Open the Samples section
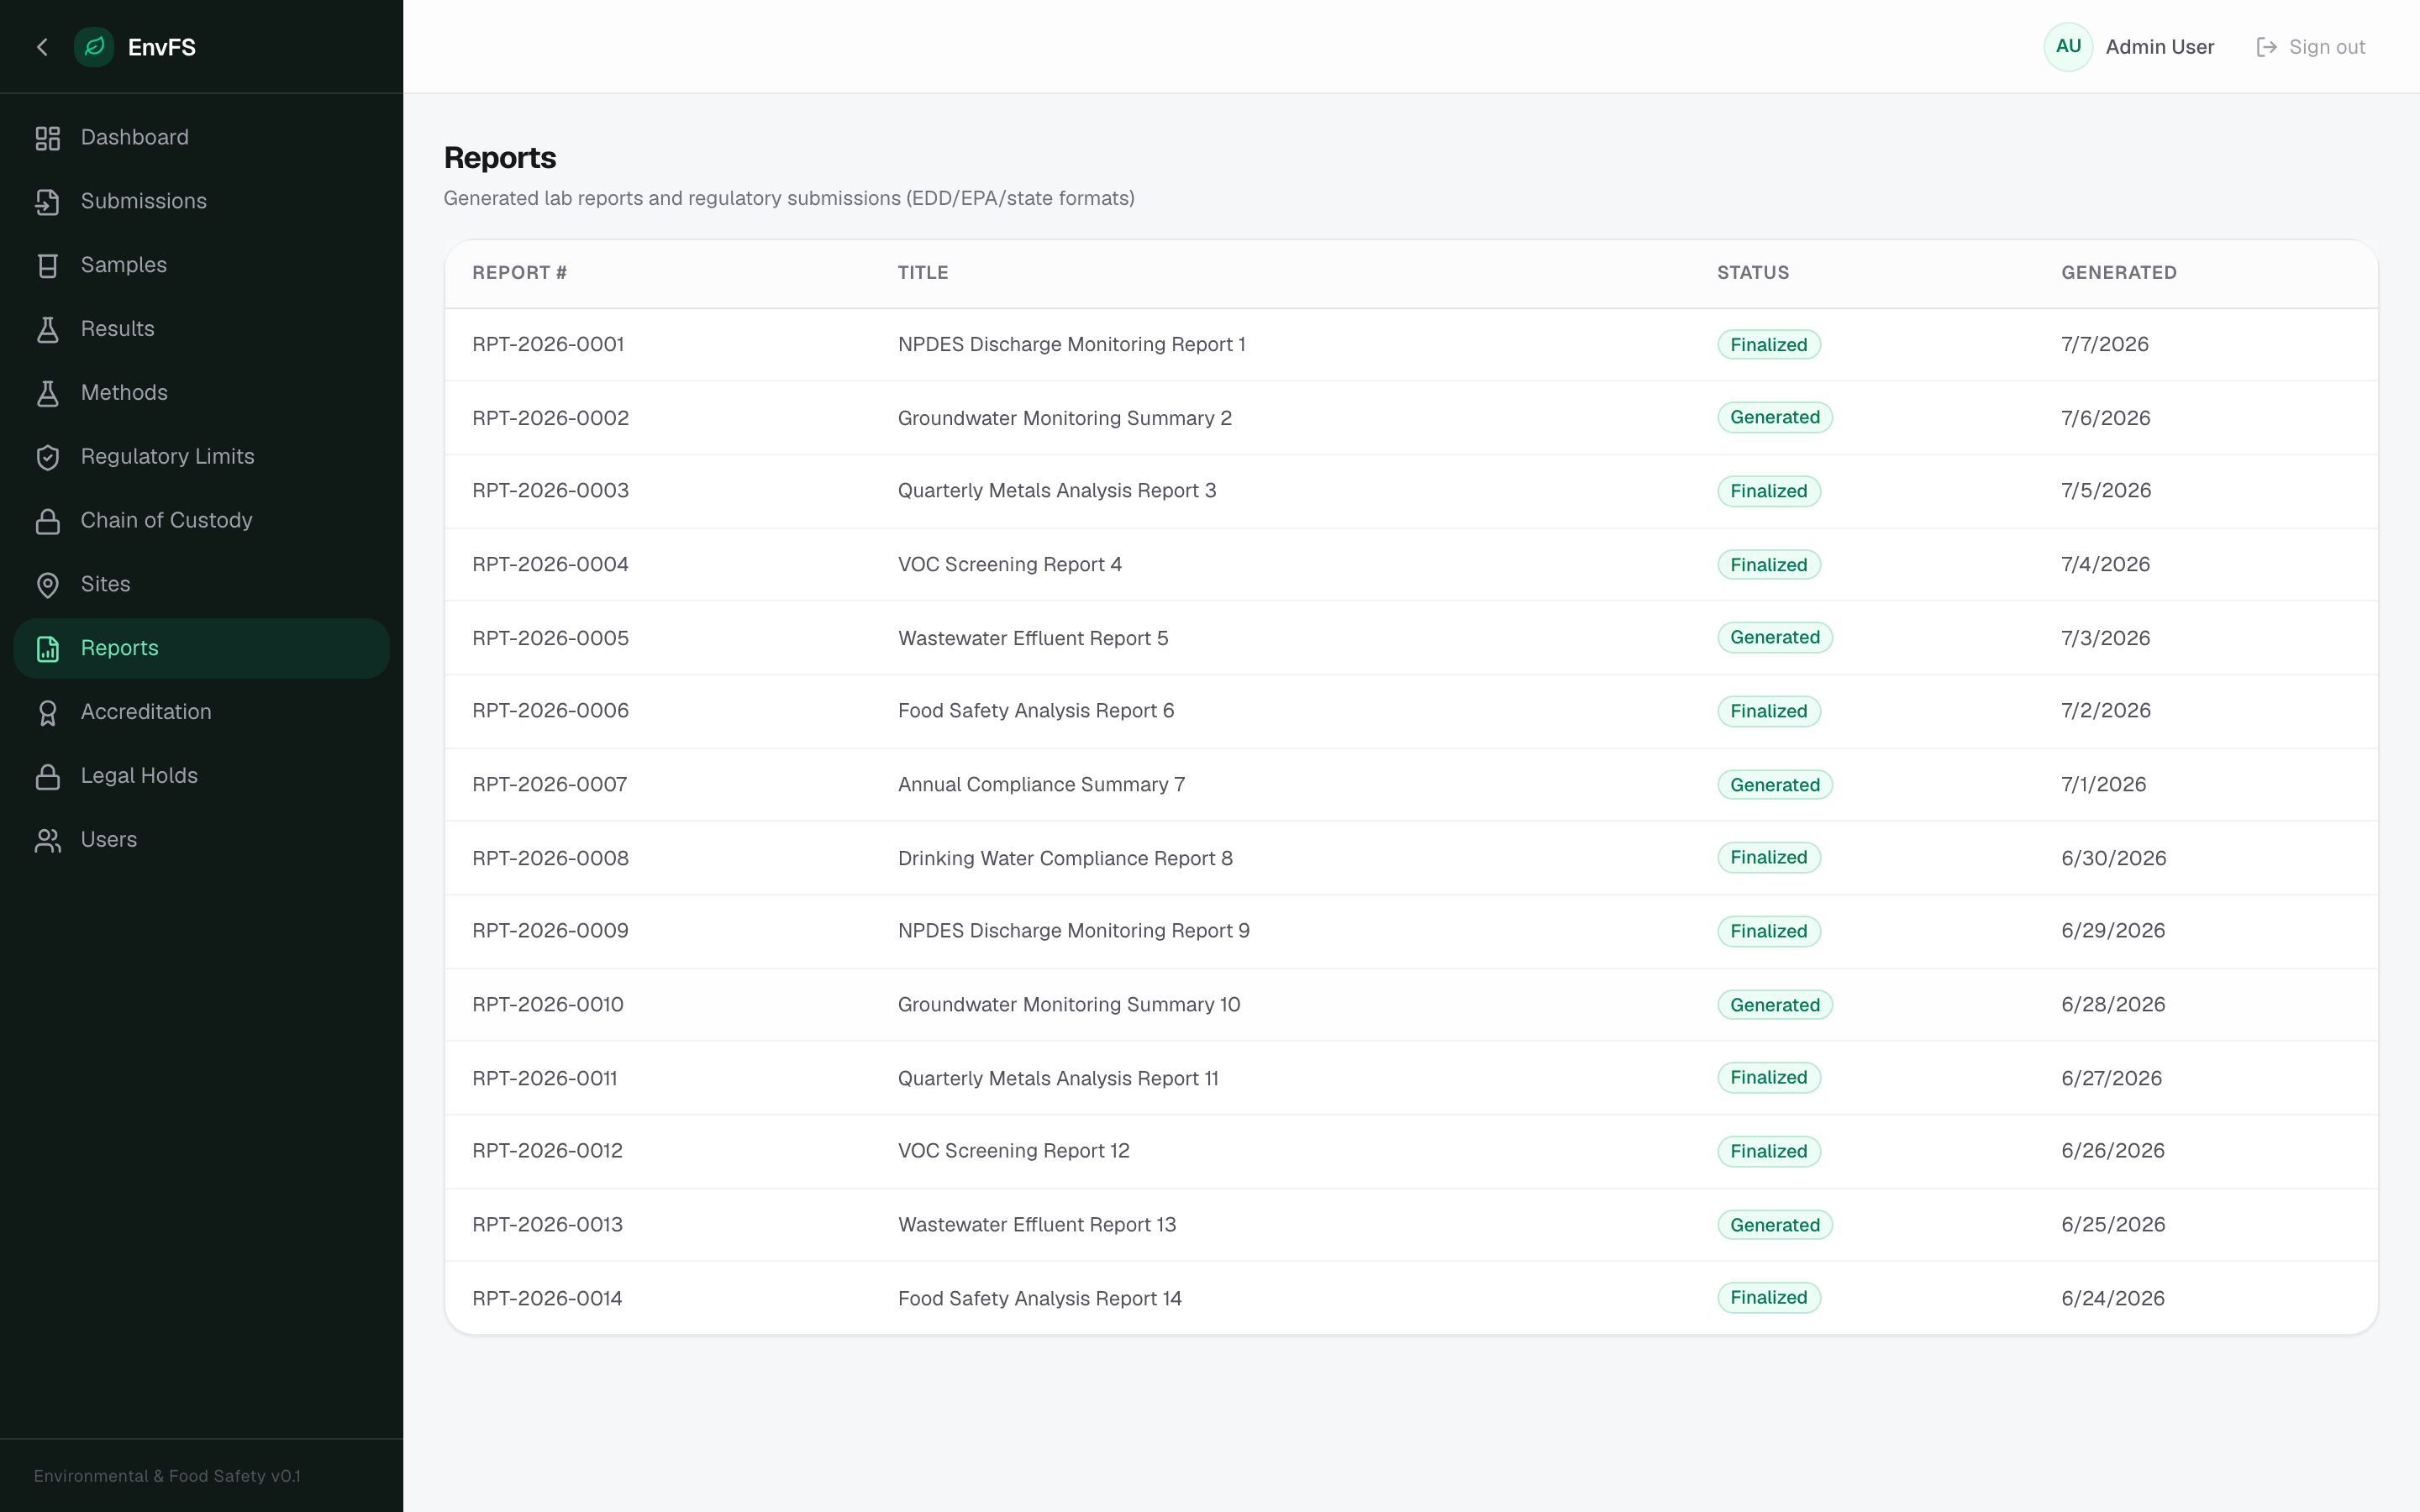 [201, 266]
